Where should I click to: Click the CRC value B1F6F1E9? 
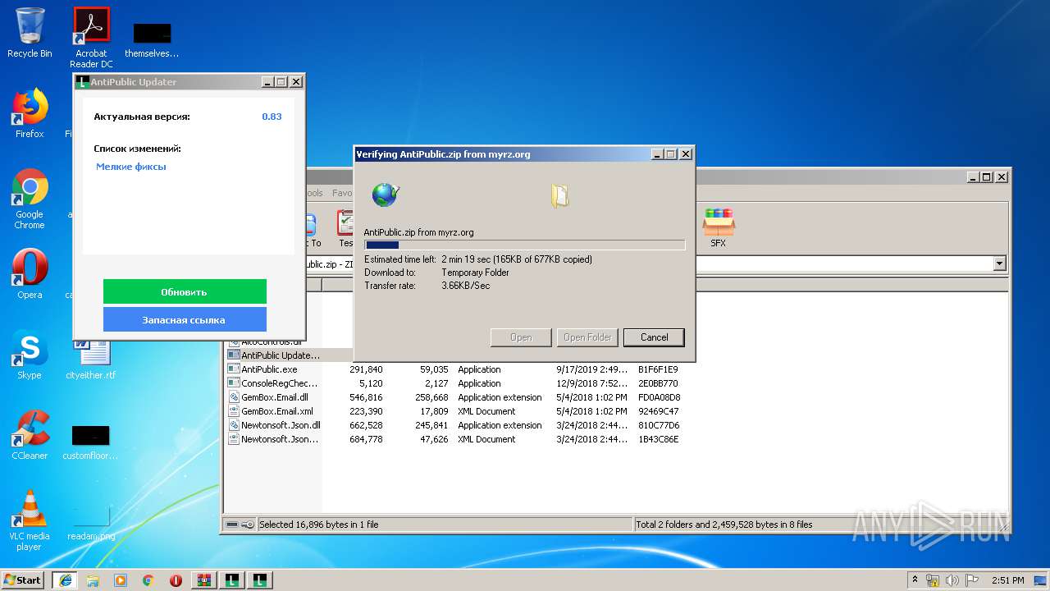click(658, 369)
